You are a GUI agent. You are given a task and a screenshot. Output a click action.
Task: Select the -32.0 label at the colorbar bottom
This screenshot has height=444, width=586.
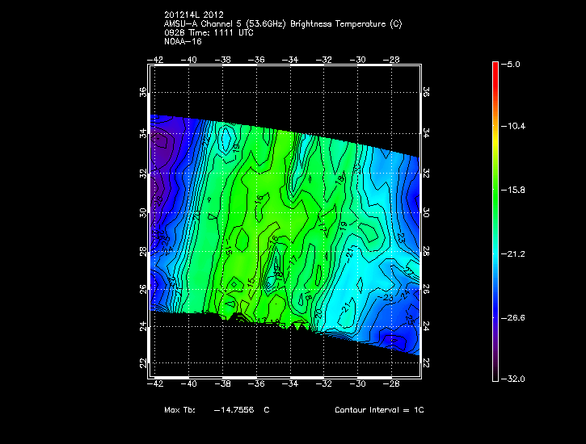click(514, 379)
